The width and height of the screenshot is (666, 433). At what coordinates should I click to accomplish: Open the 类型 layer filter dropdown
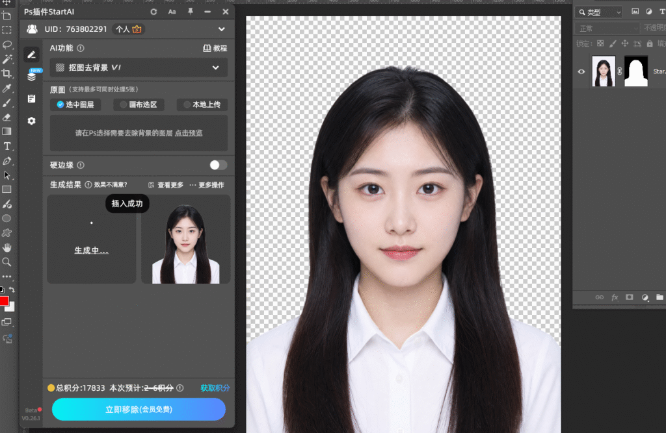(599, 12)
